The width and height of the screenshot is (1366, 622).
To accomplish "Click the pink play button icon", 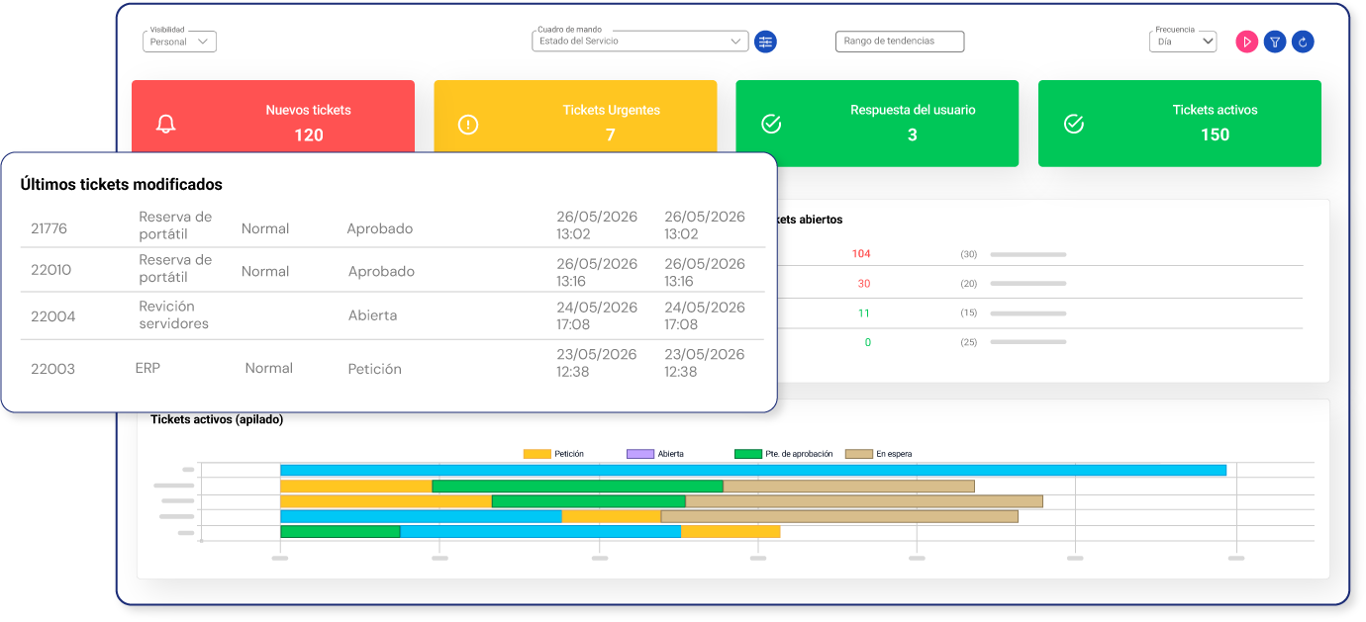I will 1246,42.
